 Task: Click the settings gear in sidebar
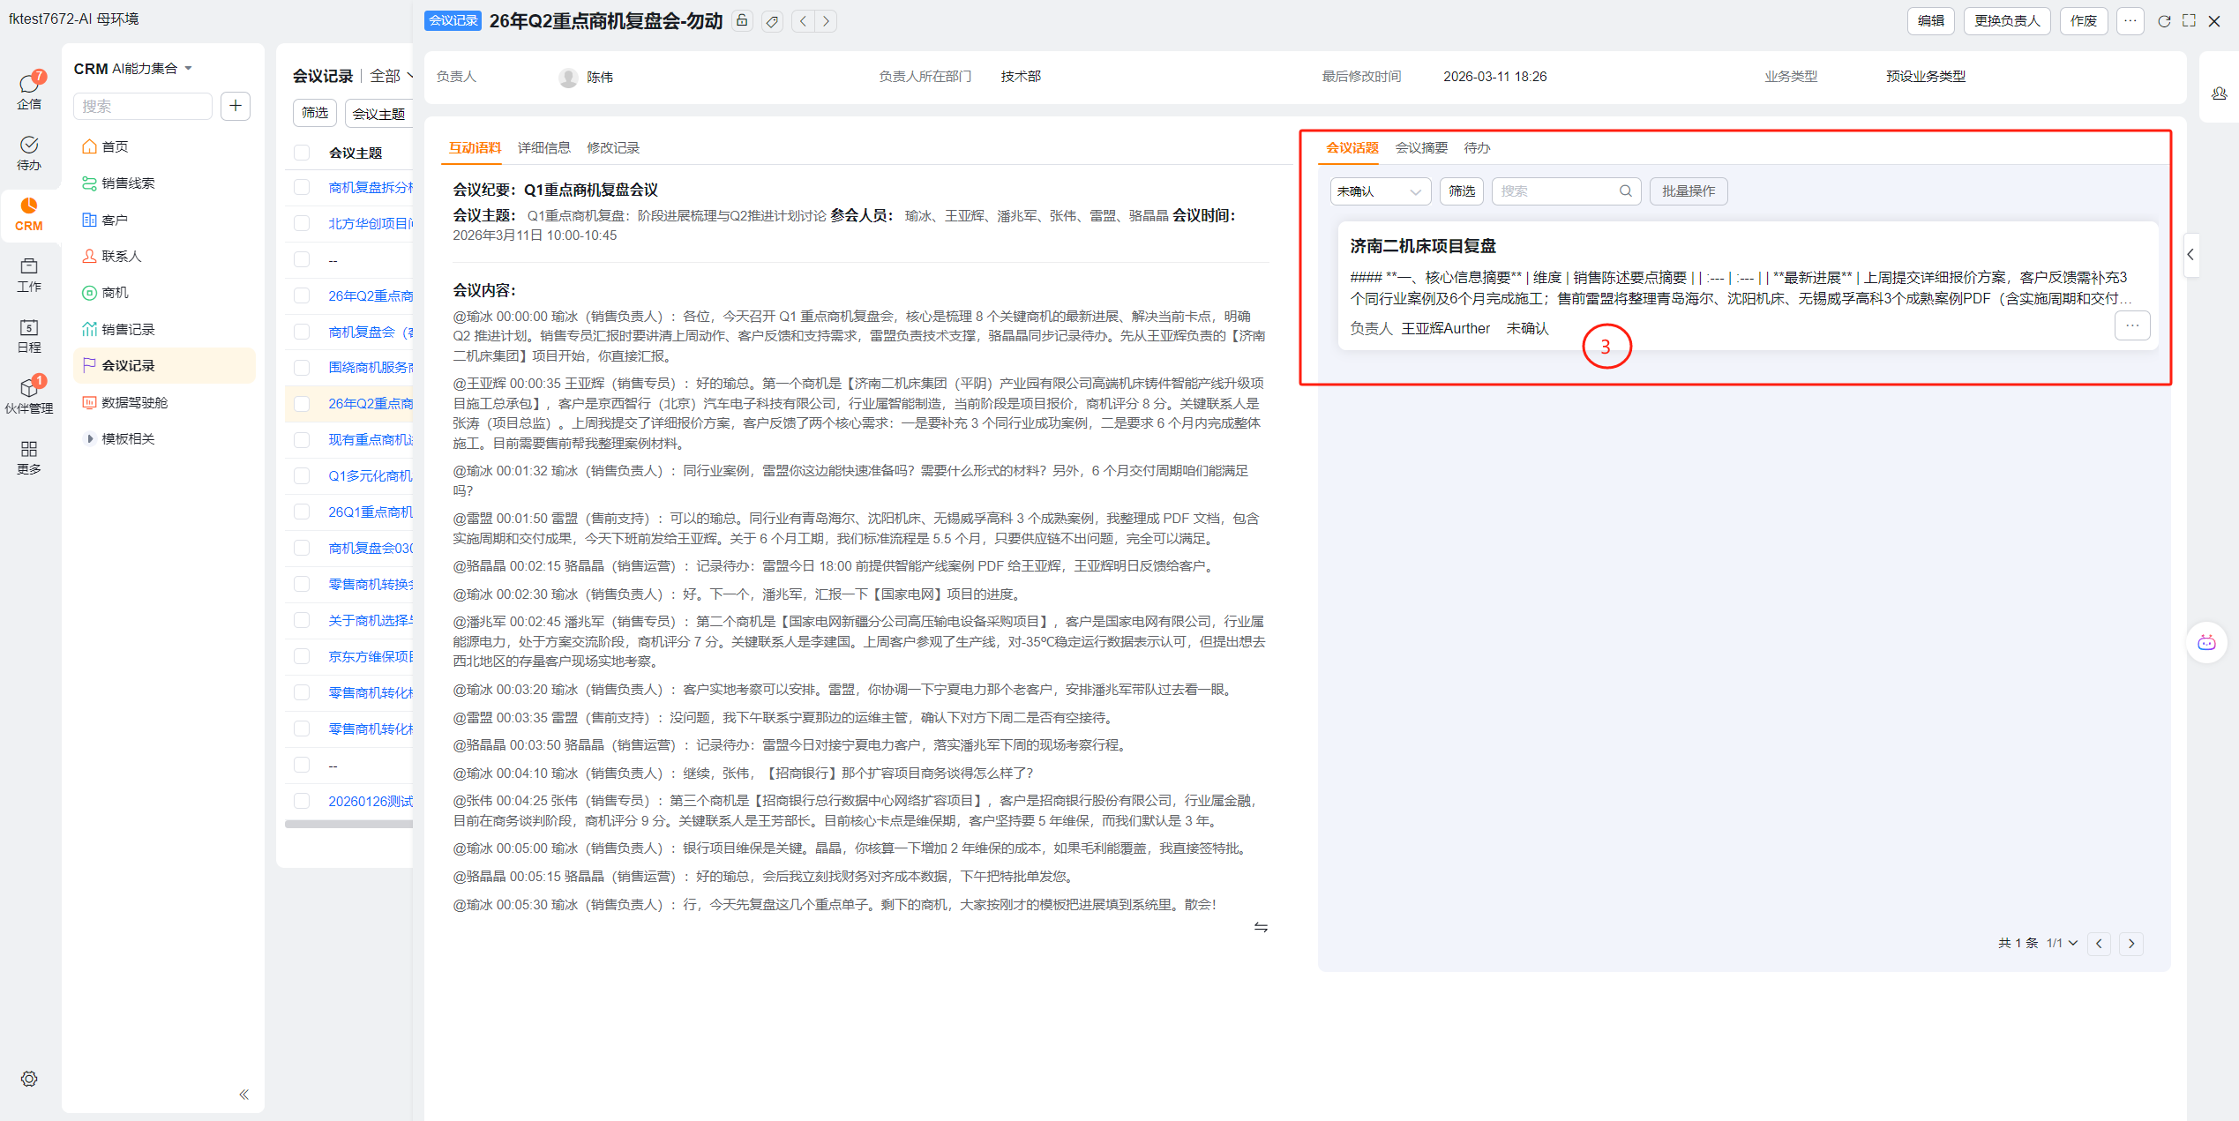29,1079
